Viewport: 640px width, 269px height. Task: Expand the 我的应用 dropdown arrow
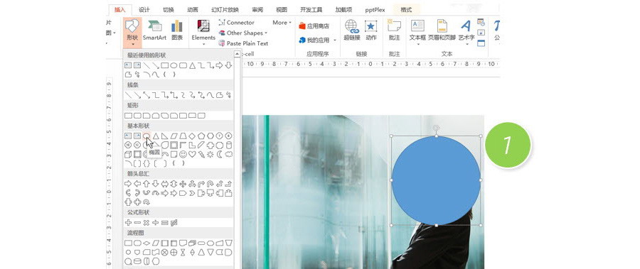point(335,40)
